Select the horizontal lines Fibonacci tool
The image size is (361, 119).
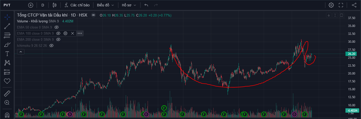point(7,35)
